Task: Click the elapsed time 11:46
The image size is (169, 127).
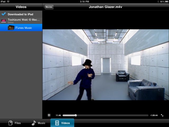Action: 58,115
